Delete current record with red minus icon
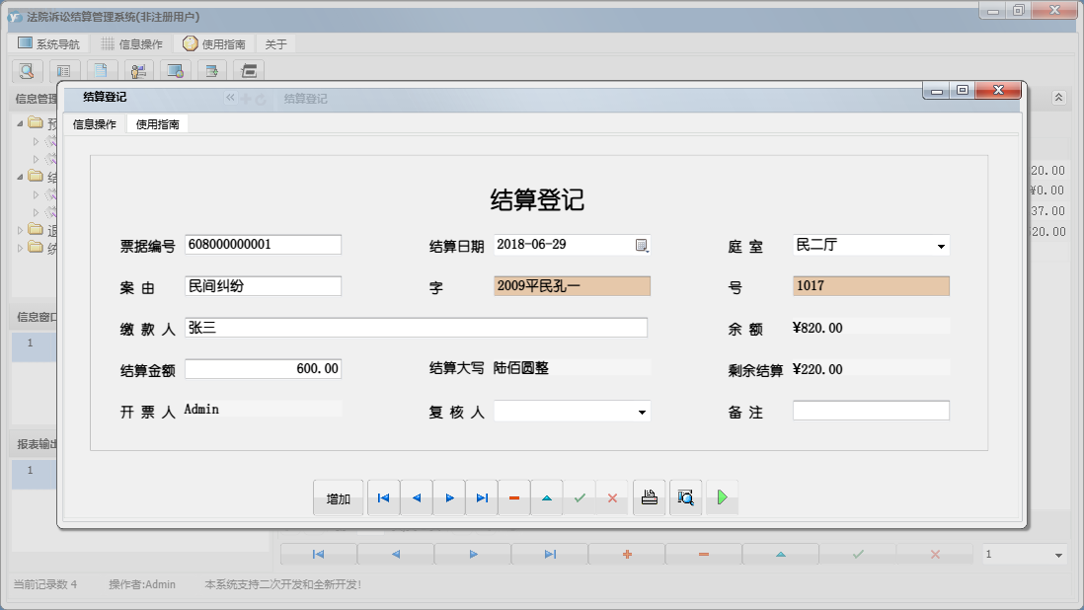1084x610 pixels. point(513,497)
